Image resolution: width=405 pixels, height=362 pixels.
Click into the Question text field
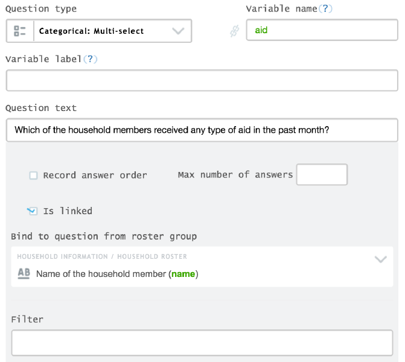tap(202, 130)
